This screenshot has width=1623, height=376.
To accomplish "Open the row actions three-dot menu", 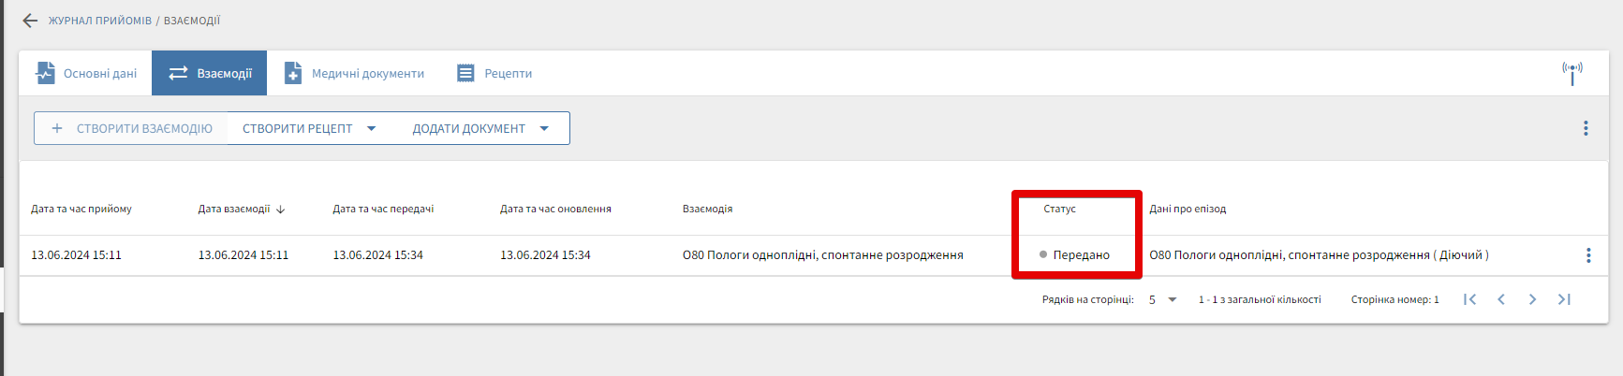I will point(1588,255).
